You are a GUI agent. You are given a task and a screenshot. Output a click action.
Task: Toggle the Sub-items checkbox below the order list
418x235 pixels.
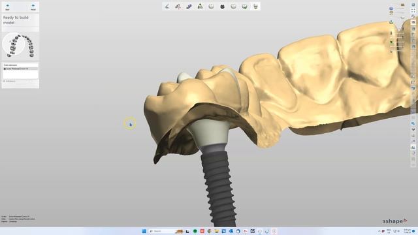[4, 81]
